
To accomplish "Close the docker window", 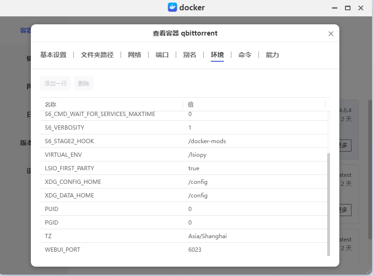I will 361,8.
